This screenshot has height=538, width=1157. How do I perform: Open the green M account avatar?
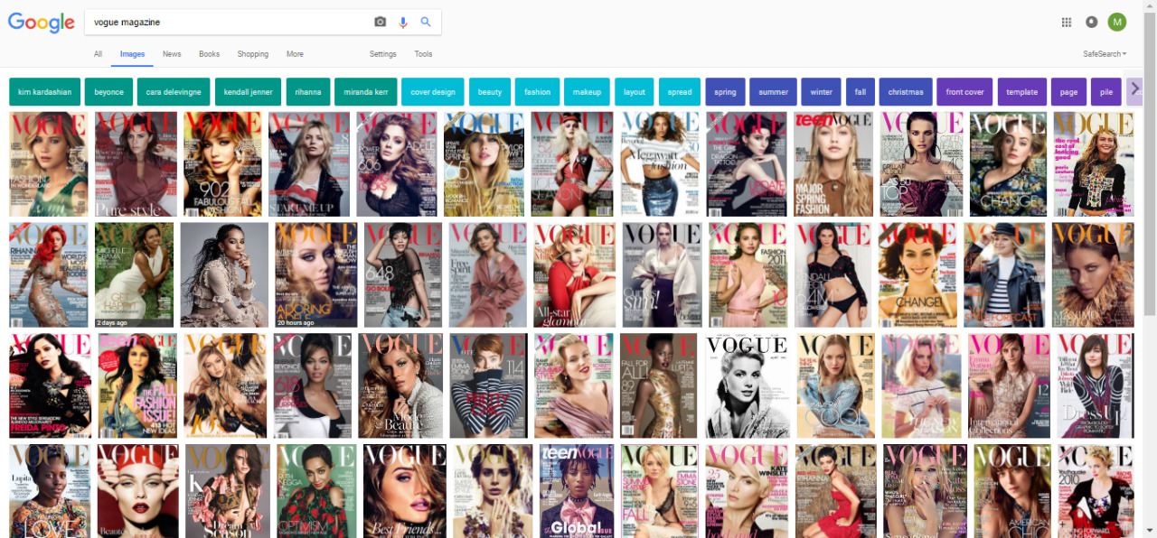[1117, 23]
